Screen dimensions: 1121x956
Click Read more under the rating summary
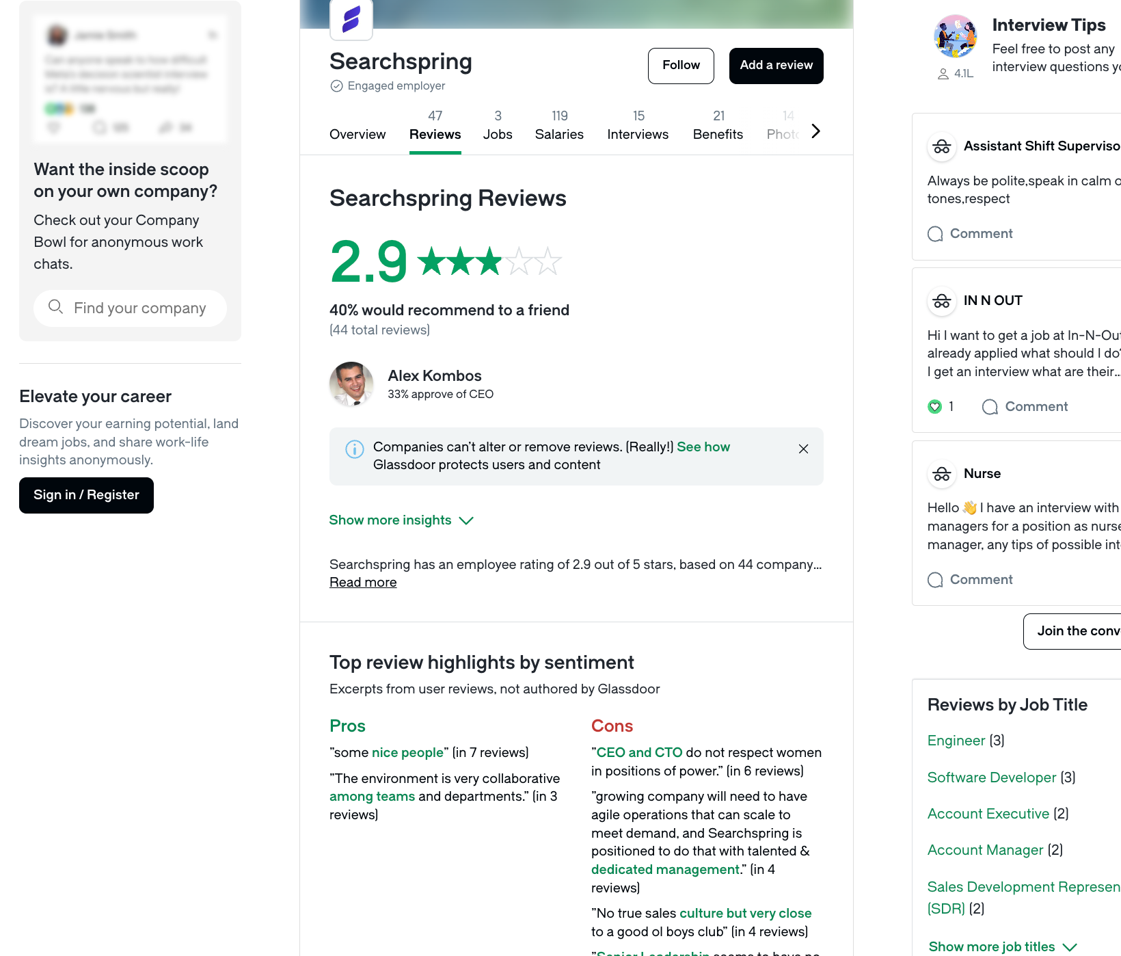[x=363, y=582]
